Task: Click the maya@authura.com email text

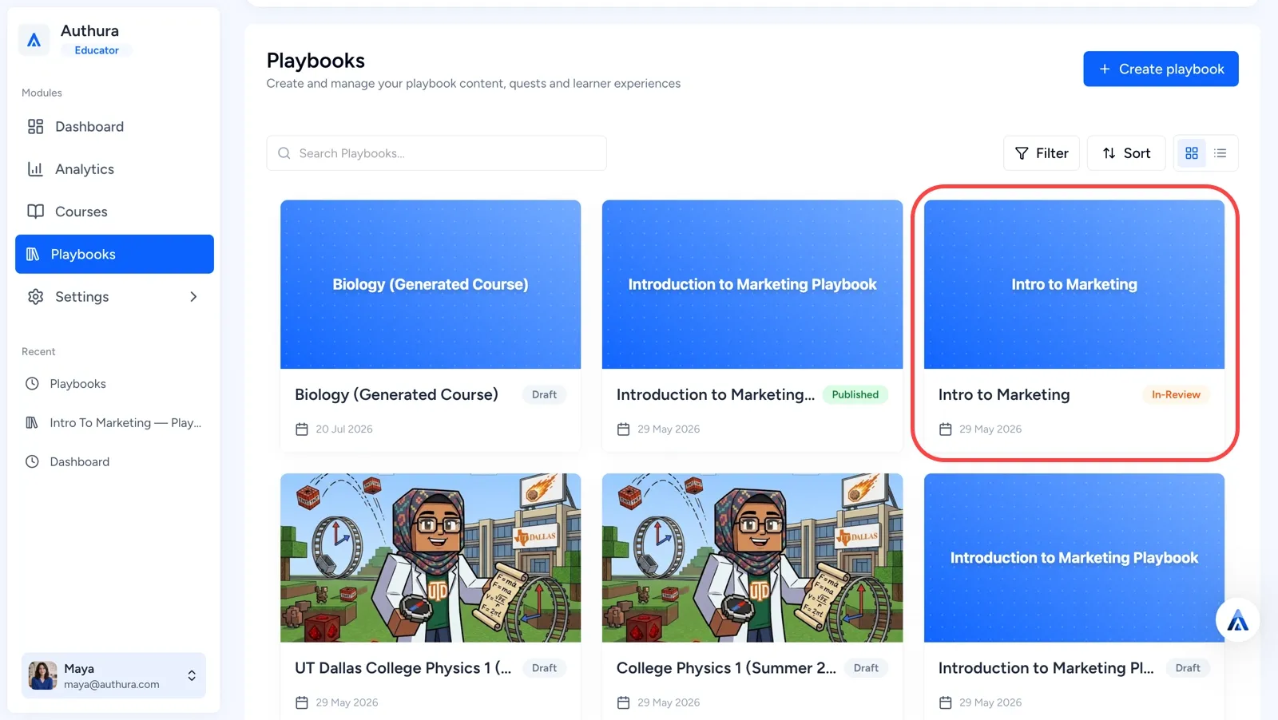Action: point(112,684)
